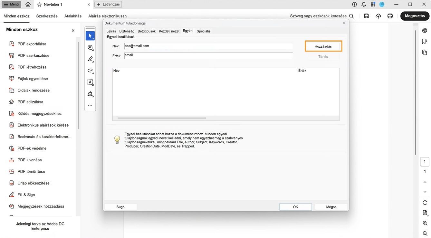The width and height of the screenshot is (431, 238).
Task: Zoom in with the plus magnifier
Action: click(425, 223)
